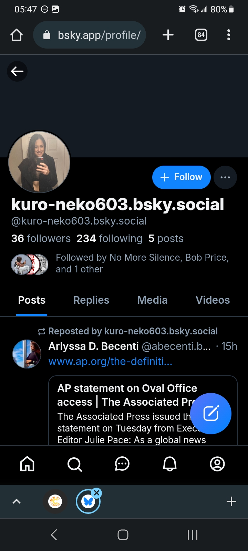Open the tab switcher showing 84

pos(201,35)
